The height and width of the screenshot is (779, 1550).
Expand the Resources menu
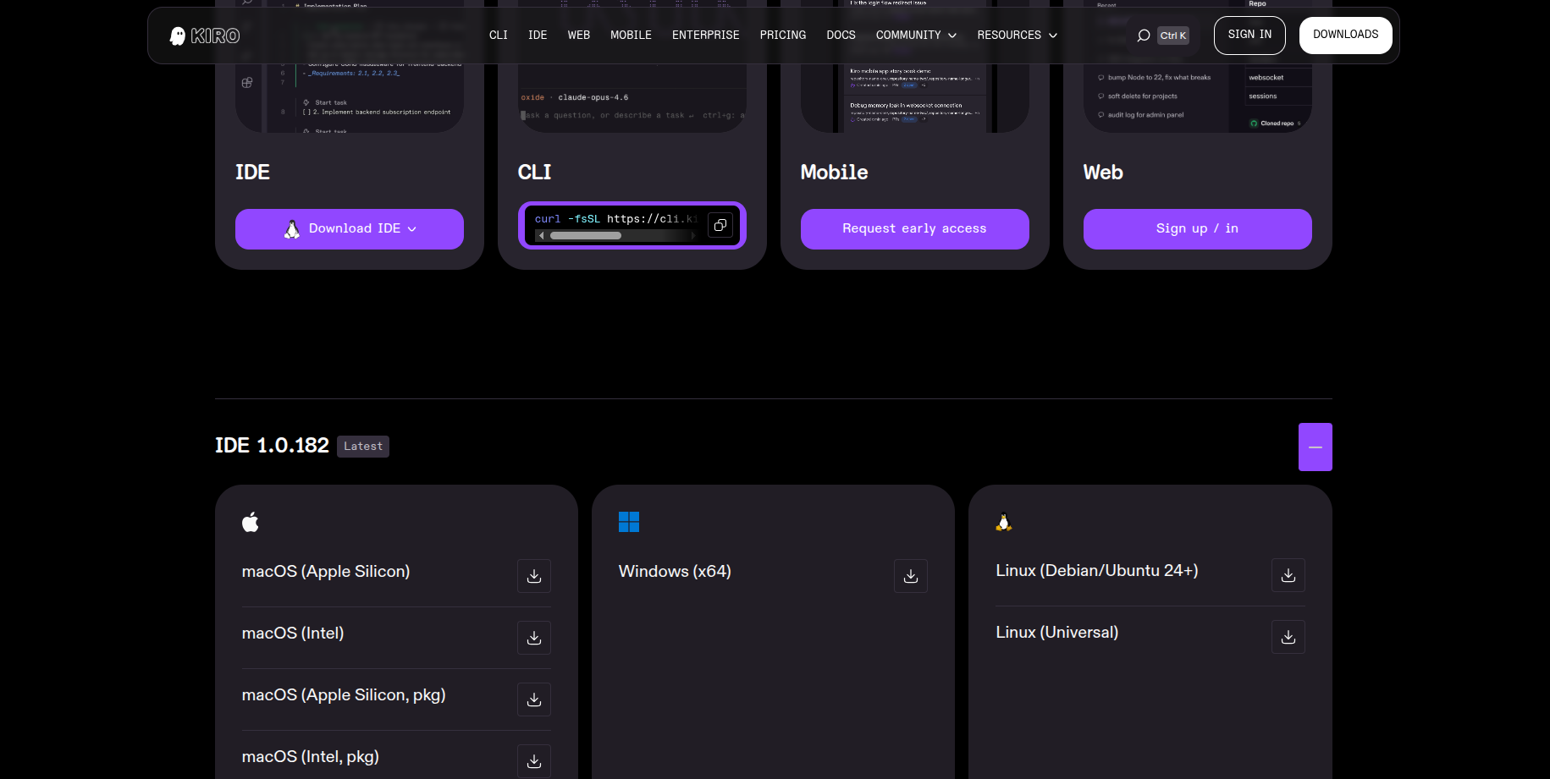pyautogui.click(x=1017, y=36)
